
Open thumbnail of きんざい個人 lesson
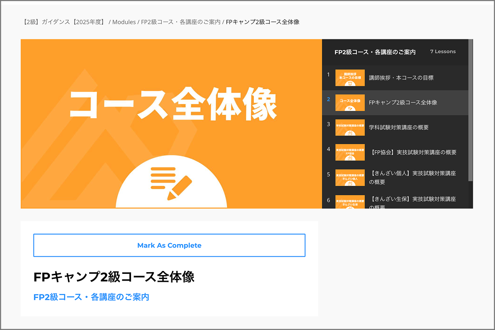point(350,178)
